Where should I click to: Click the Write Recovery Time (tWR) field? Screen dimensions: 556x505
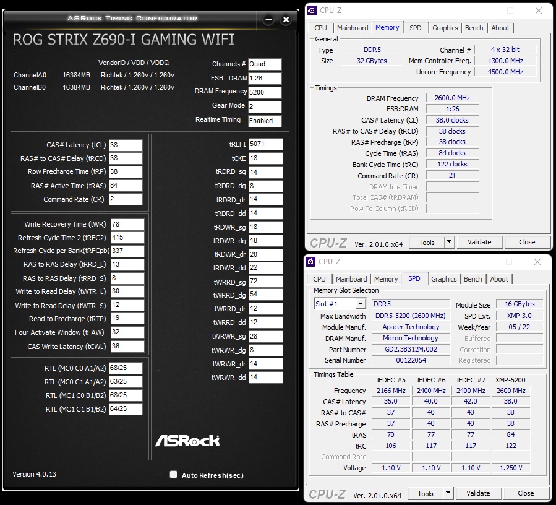tap(127, 224)
